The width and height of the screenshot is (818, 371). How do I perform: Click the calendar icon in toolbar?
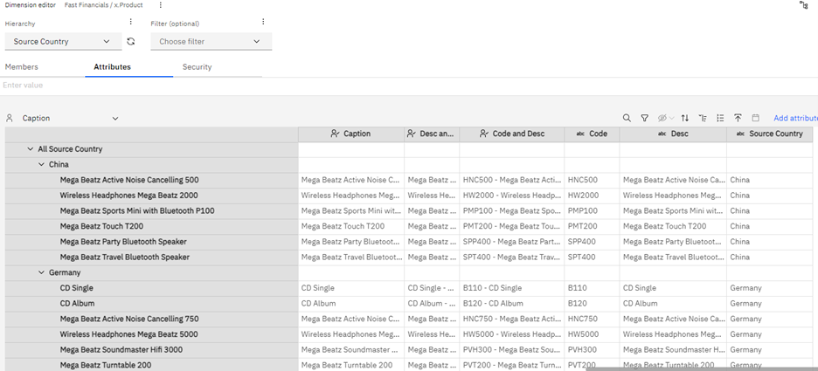coord(755,118)
